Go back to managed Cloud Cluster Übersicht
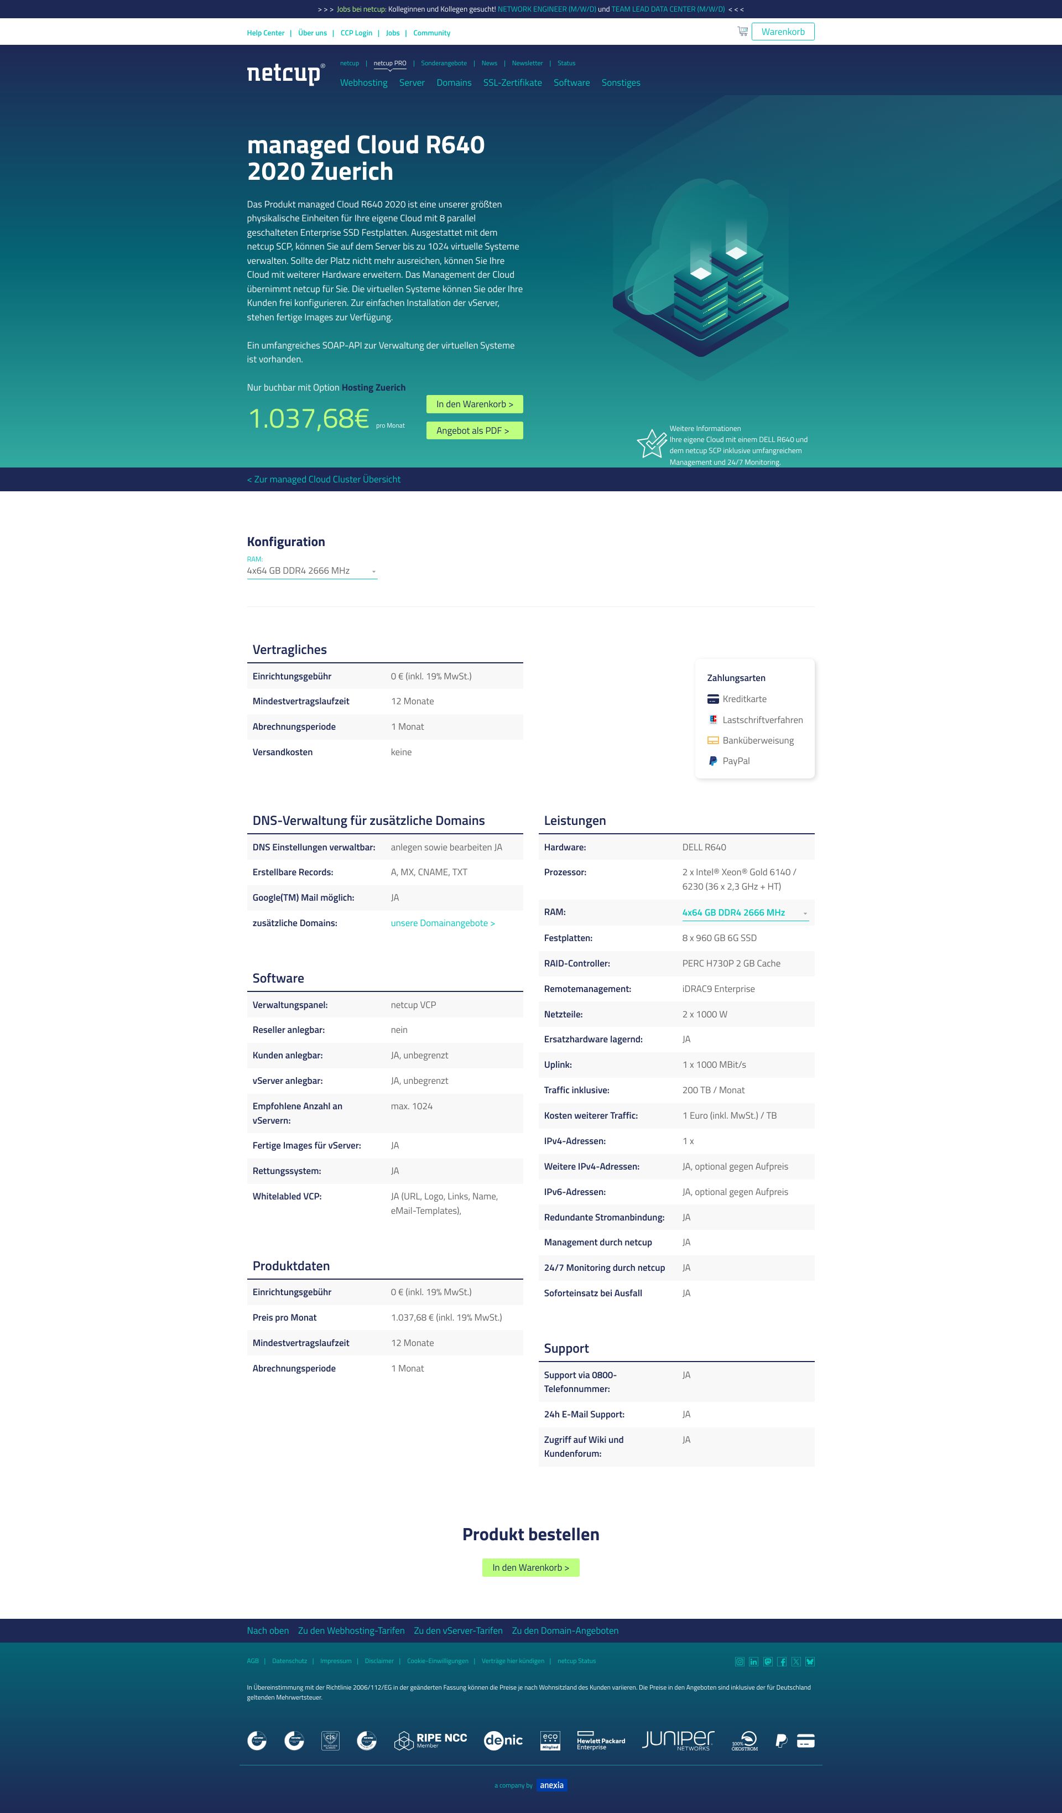Image resolution: width=1062 pixels, height=1813 pixels. pos(324,479)
